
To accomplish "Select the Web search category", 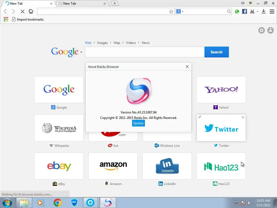I will [88, 43].
